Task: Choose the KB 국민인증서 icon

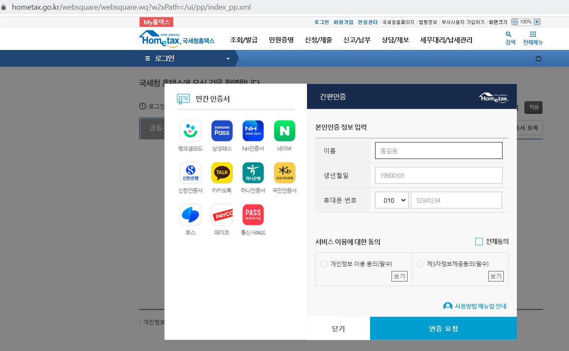Action: (x=285, y=173)
